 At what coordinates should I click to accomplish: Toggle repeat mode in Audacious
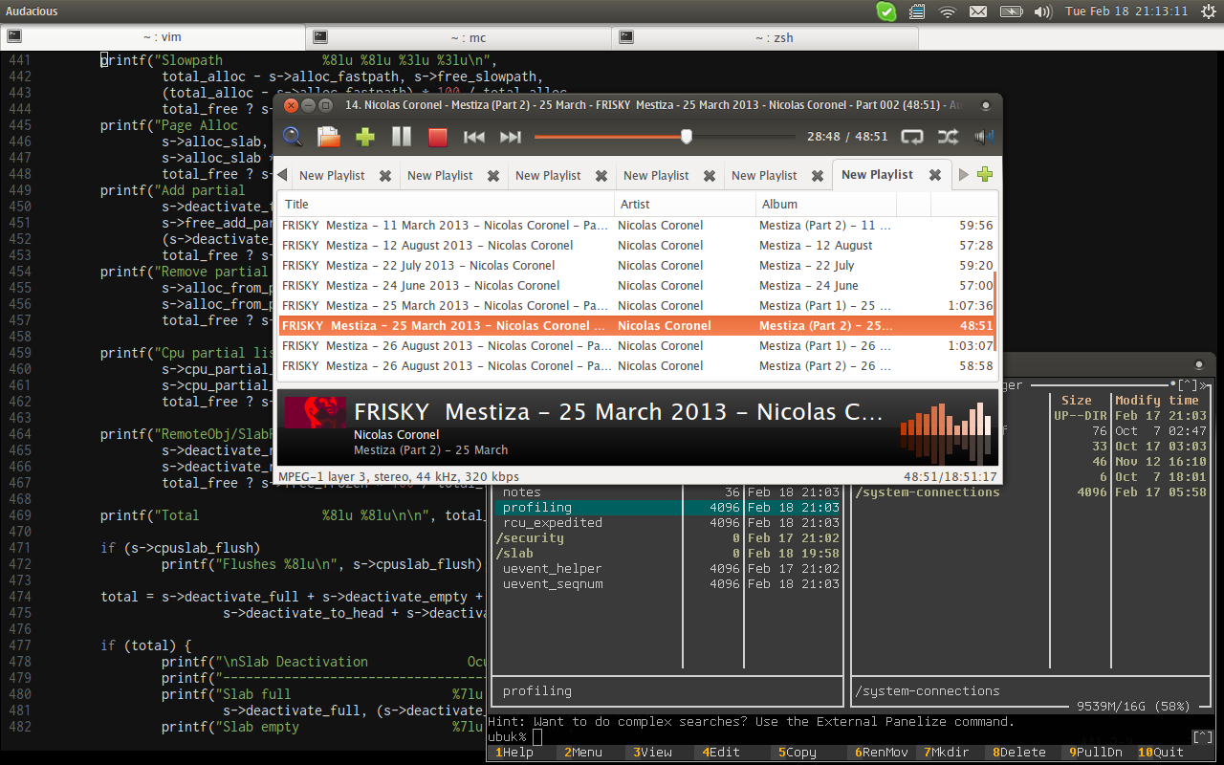912,137
